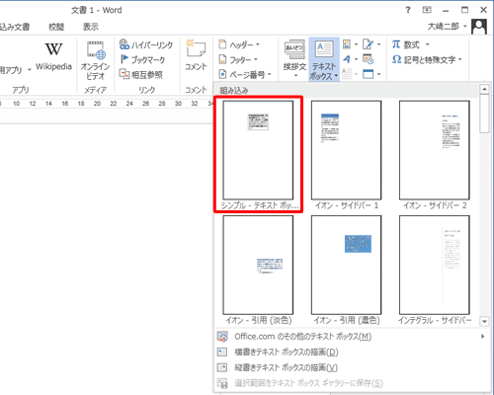Open Word help question mark
Image resolution: width=494 pixels, height=395 pixels.
(x=408, y=10)
